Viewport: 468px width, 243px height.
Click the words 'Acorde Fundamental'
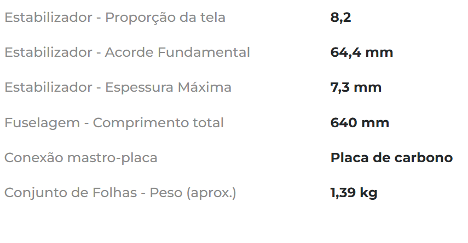click(x=177, y=52)
